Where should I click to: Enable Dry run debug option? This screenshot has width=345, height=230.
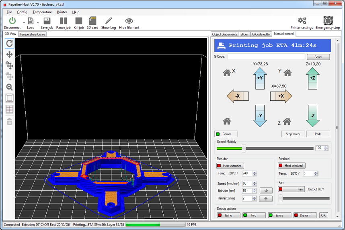pyautogui.click(x=305, y=215)
